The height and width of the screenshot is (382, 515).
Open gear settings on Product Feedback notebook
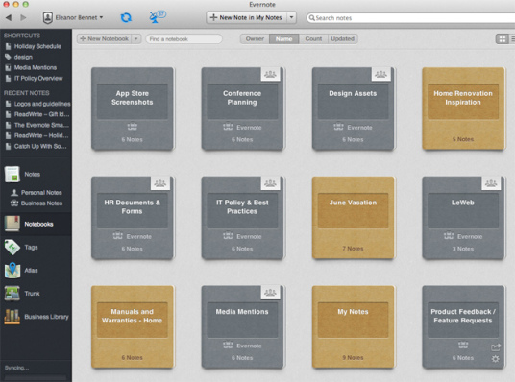pos(495,359)
